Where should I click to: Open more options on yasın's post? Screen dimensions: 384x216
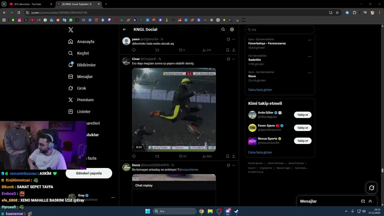pos(234,39)
